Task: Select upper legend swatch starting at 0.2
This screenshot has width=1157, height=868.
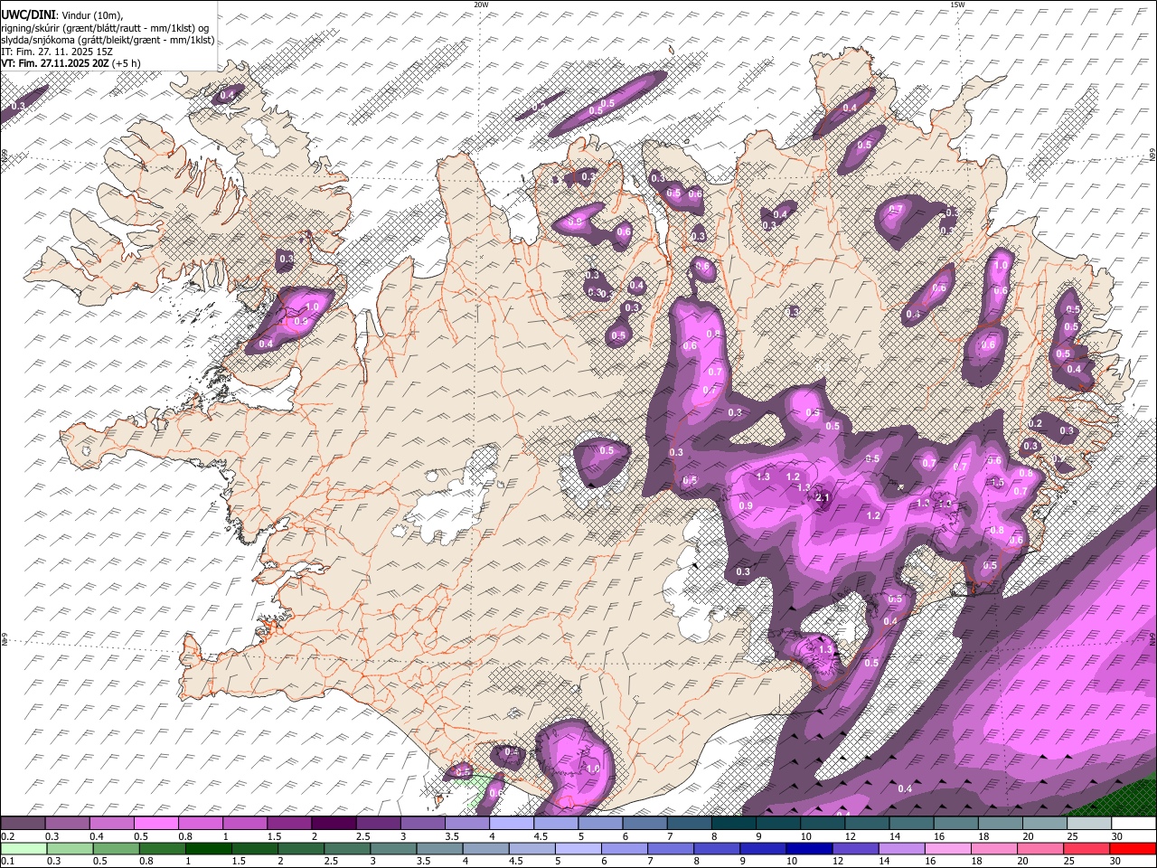Action: click(23, 824)
